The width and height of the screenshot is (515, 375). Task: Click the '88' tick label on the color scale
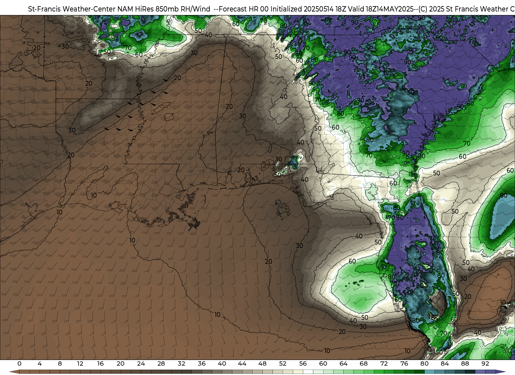(465, 363)
